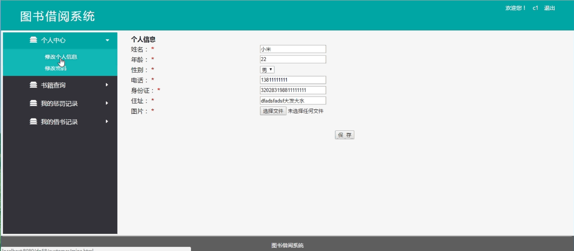The image size is (574, 251).
Task: Click the 未选择任何文件 file status text
Action: [x=306, y=111]
